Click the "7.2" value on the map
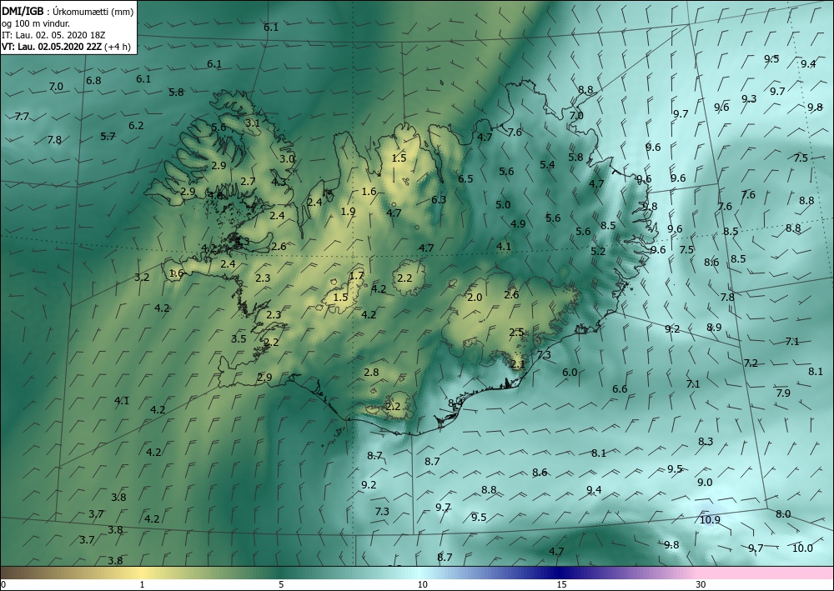 (x=751, y=363)
